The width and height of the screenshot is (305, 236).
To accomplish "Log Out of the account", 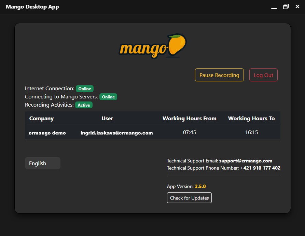I will tap(263, 75).
